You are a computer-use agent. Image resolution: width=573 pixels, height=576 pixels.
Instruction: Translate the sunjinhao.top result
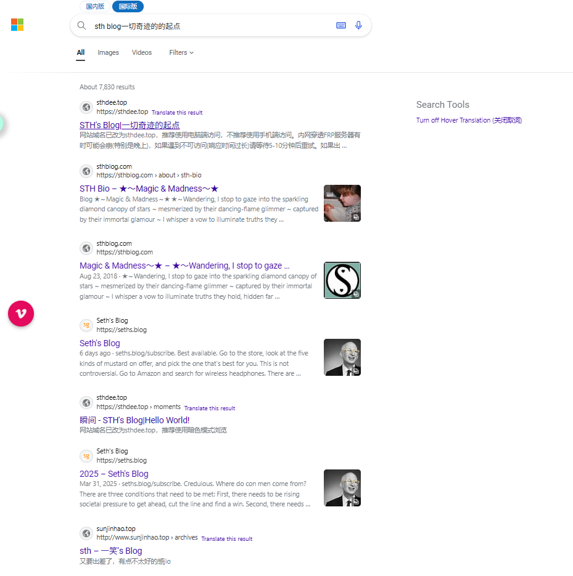click(x=227, y=539)
